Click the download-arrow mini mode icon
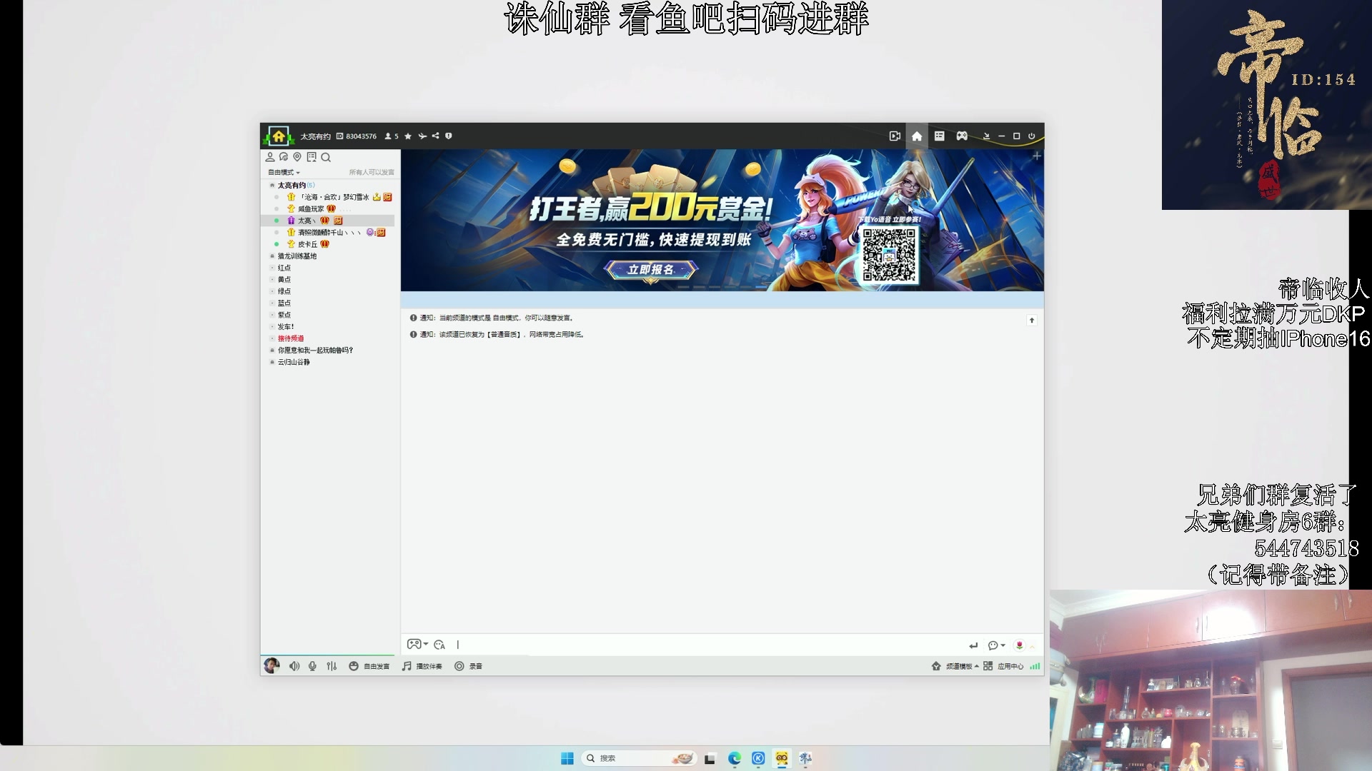 986,136
